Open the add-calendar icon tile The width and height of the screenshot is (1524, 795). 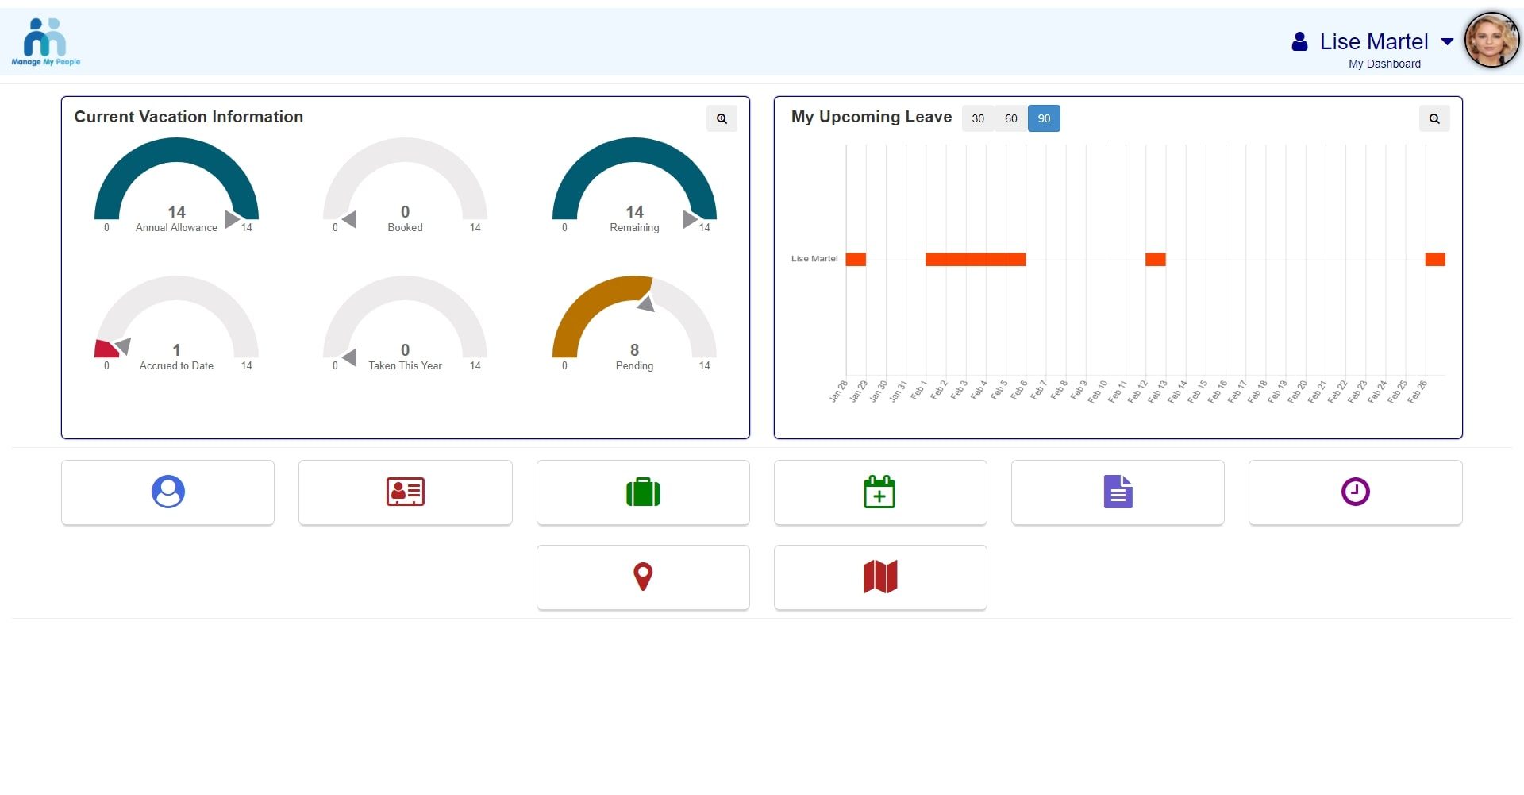(879, 492)
